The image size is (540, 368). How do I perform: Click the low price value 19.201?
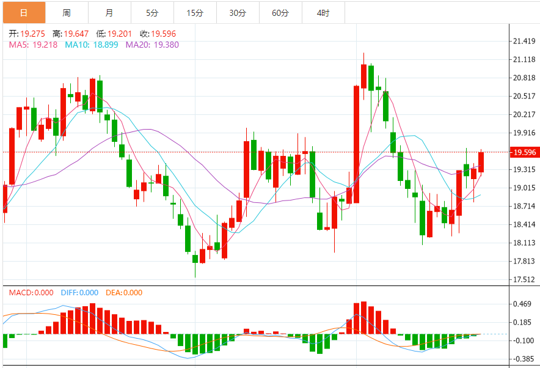coord(120,34)
